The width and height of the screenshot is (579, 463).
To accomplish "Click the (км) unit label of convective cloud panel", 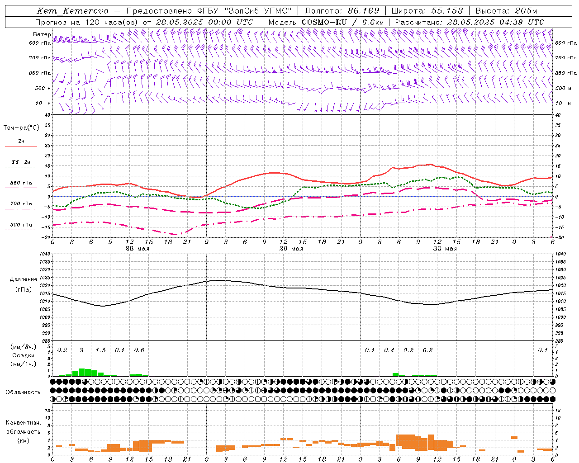I will coord(23,440).
